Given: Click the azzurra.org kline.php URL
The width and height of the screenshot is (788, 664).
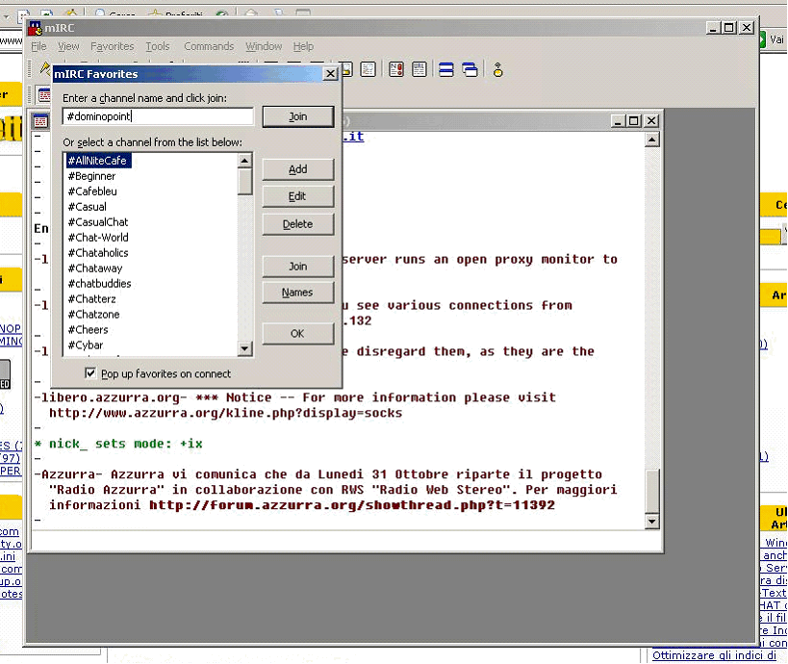Looking at the screenshot, I should [x=226, y=413].
